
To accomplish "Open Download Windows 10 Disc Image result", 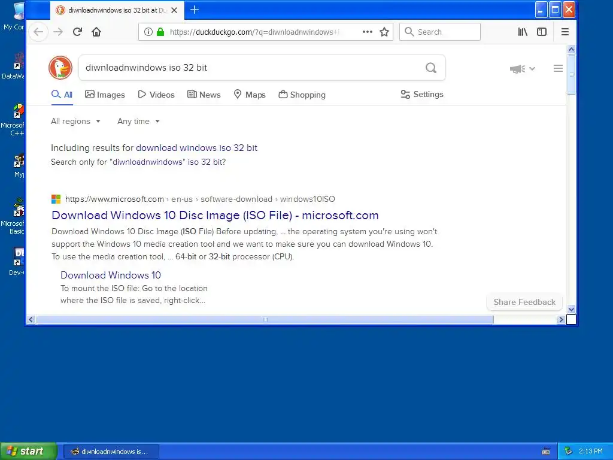I will pyautogui.click(x=215, y=215).
